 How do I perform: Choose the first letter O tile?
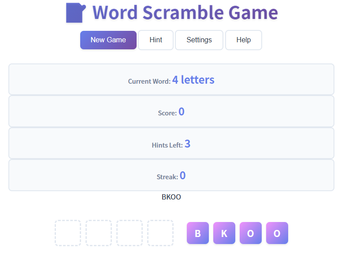pos(251,233)
